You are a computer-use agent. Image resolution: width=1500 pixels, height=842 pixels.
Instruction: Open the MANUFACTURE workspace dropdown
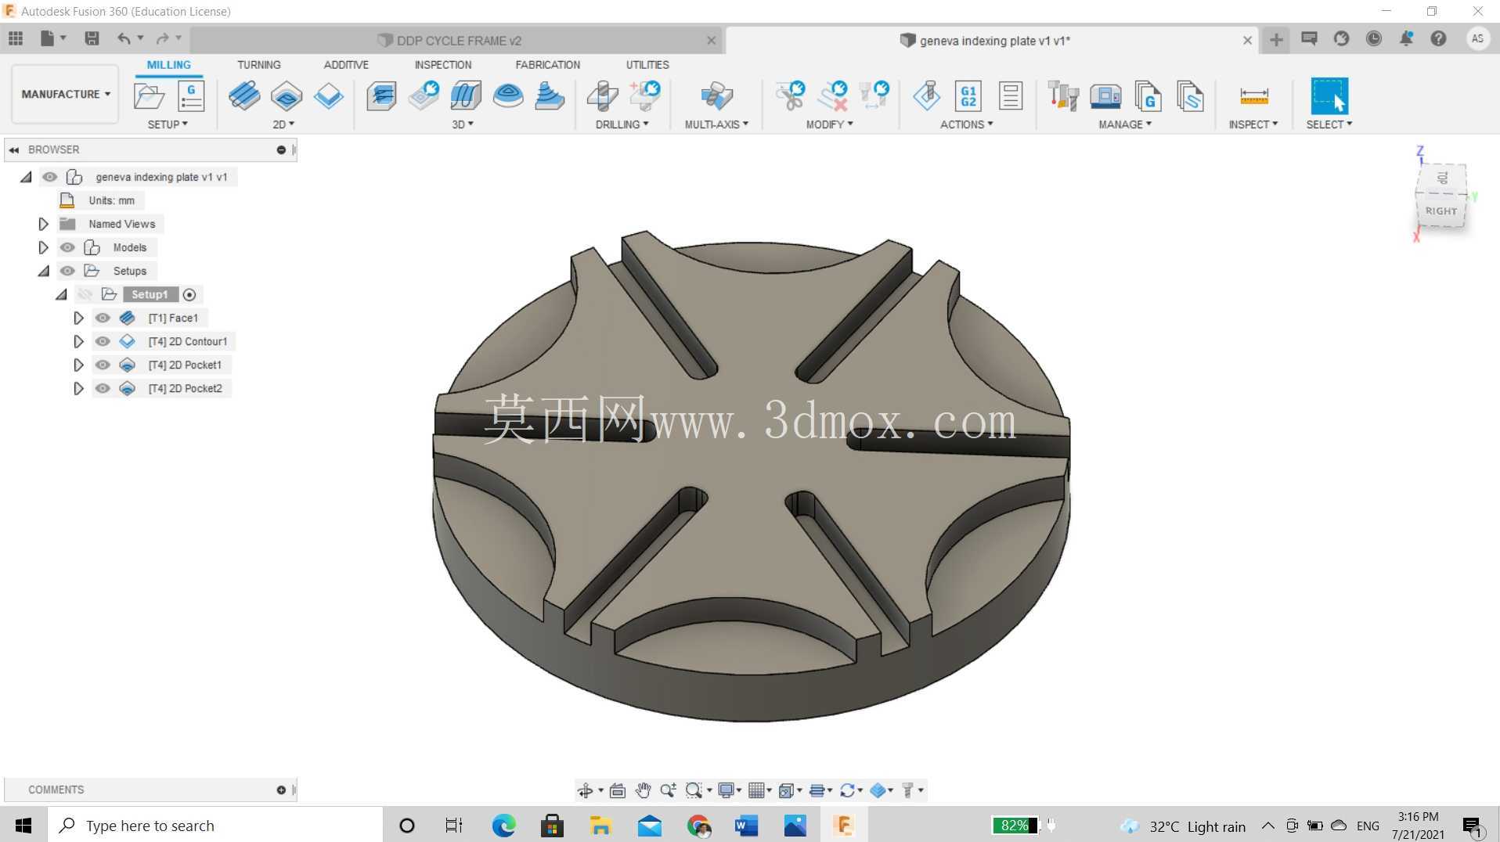pyautogui.click(x=66, y=94)
